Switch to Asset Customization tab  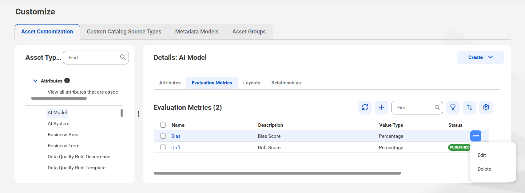pyautogui.click(x=47, y=32)
